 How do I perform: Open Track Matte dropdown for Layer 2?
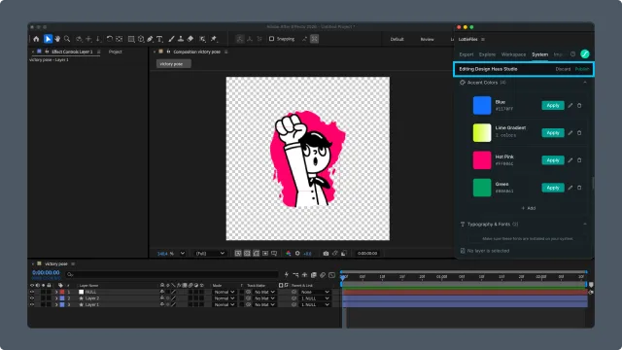click(264, 298)
